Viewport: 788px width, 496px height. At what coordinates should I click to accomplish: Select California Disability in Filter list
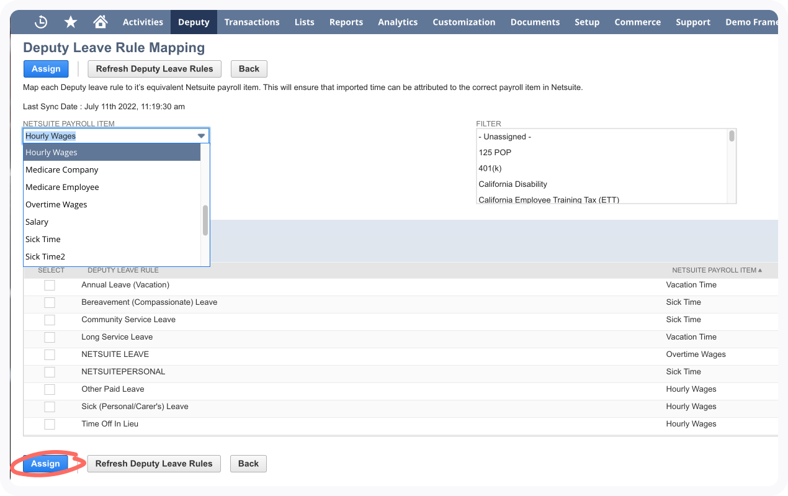[x=602, y=184]
